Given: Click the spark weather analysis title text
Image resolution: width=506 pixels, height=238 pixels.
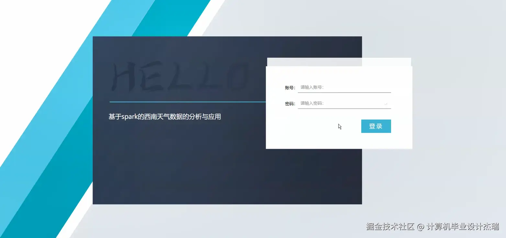Looking at the screenshot, I should [164, 116].
